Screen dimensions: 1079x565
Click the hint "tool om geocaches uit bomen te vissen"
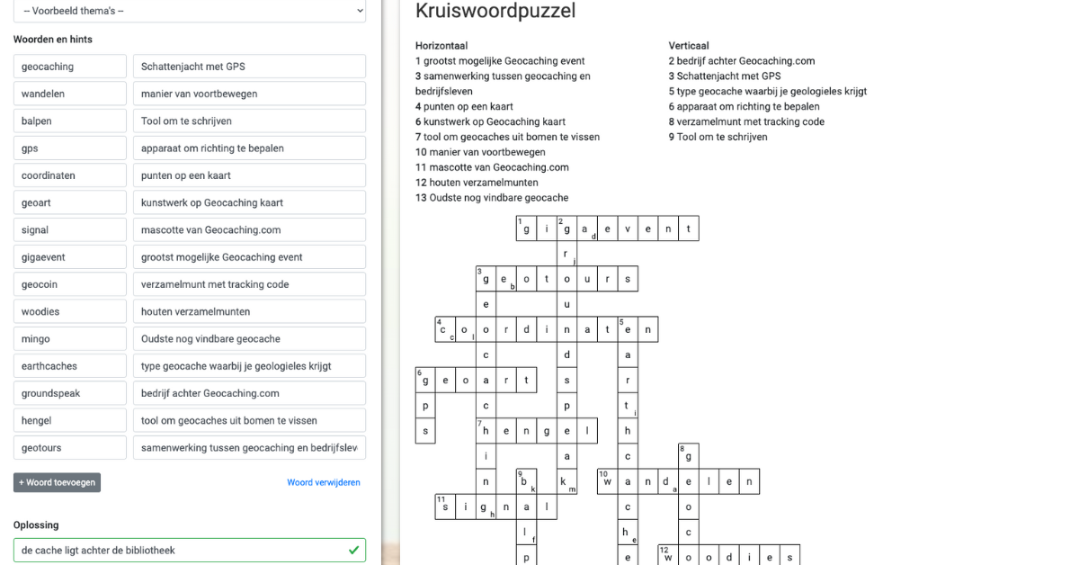coord(249,419)
